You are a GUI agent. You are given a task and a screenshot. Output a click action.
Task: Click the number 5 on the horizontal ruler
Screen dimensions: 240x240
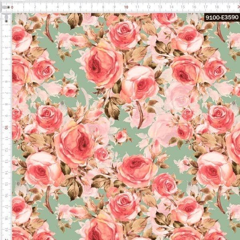tap(69, 7)
